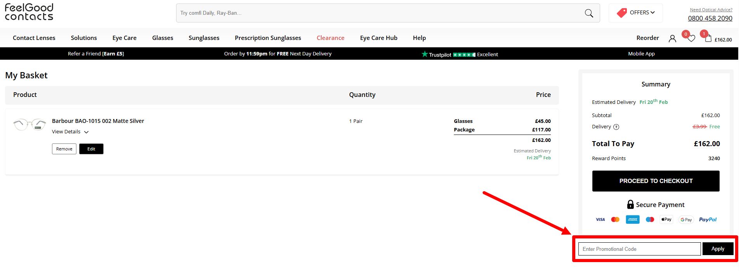Open the account profile icon
The height and width of the screenshot is (271, 739).
point(672,38)
